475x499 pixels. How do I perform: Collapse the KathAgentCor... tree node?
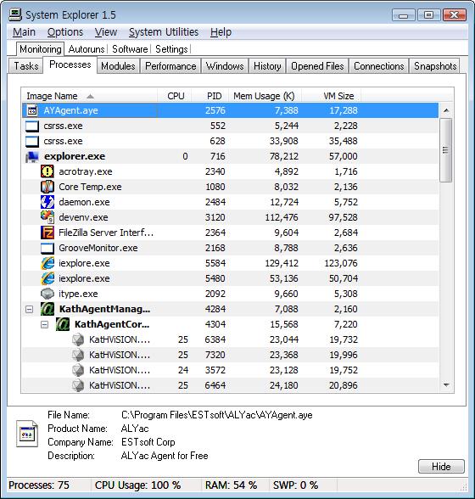click(45, 324)
